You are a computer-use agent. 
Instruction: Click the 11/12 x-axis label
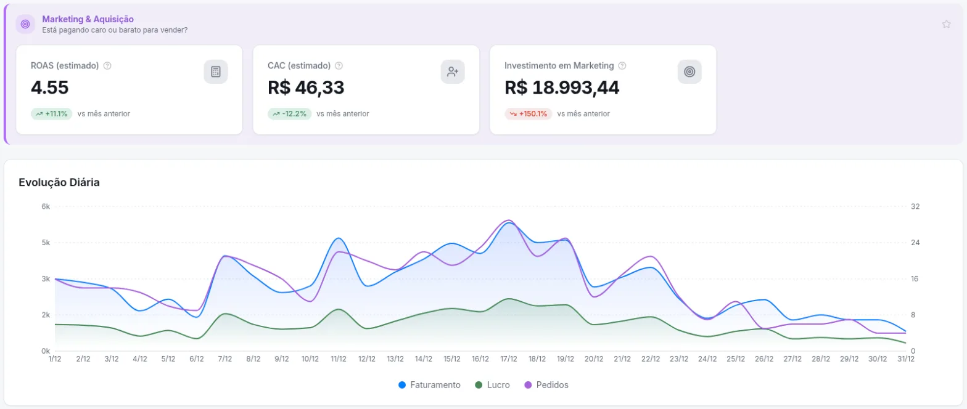click(x=339, y=359)
